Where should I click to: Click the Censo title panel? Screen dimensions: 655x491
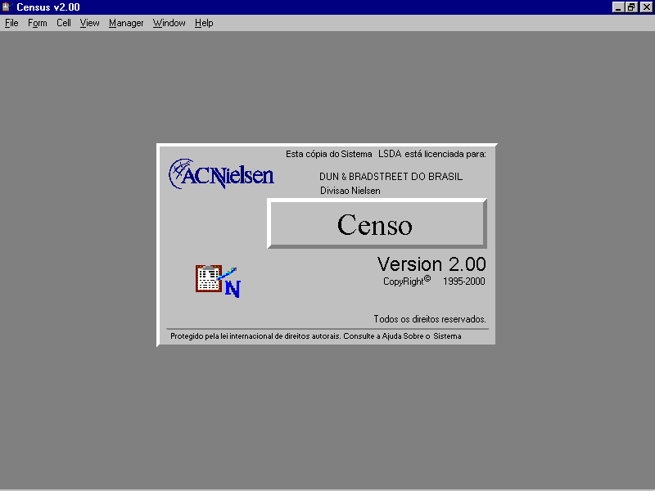(377, 223)
